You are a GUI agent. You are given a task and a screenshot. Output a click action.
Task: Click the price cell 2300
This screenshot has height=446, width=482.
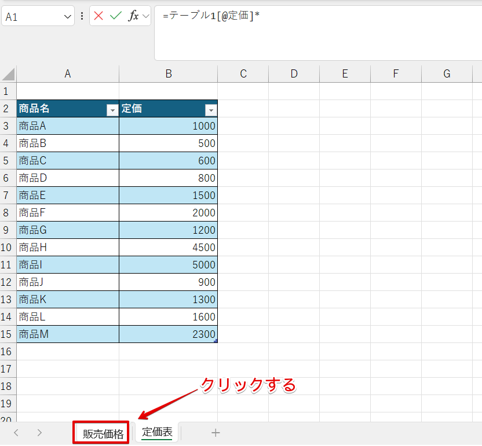[x=169, y=334]
